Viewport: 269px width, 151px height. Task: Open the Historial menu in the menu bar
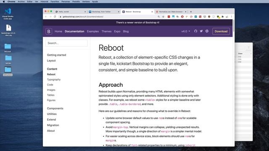pyautogui.click(x=44, y=1)
